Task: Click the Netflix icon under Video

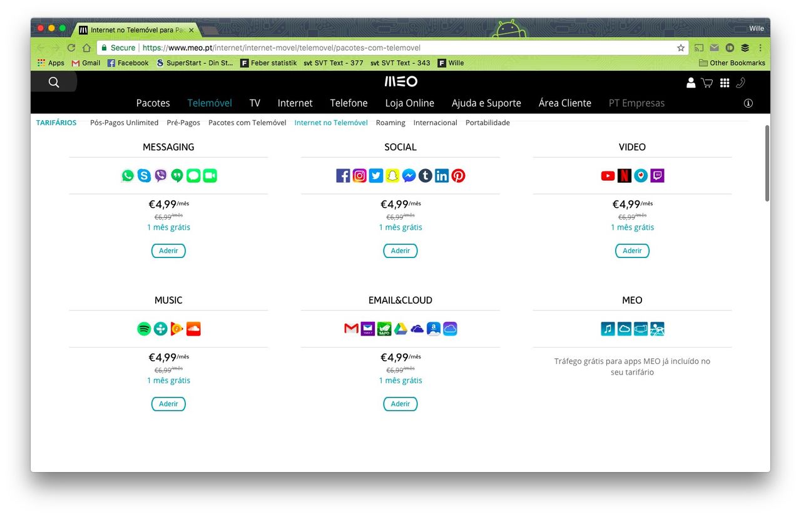Action: (x=625, y=176)
